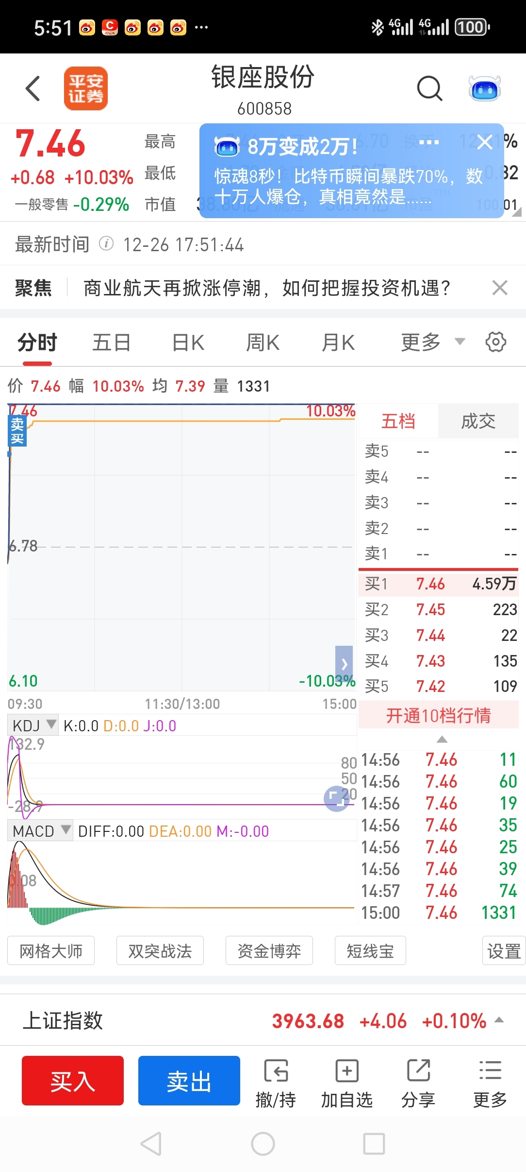Switch to the 日K chart tab

tap(188, 343)
